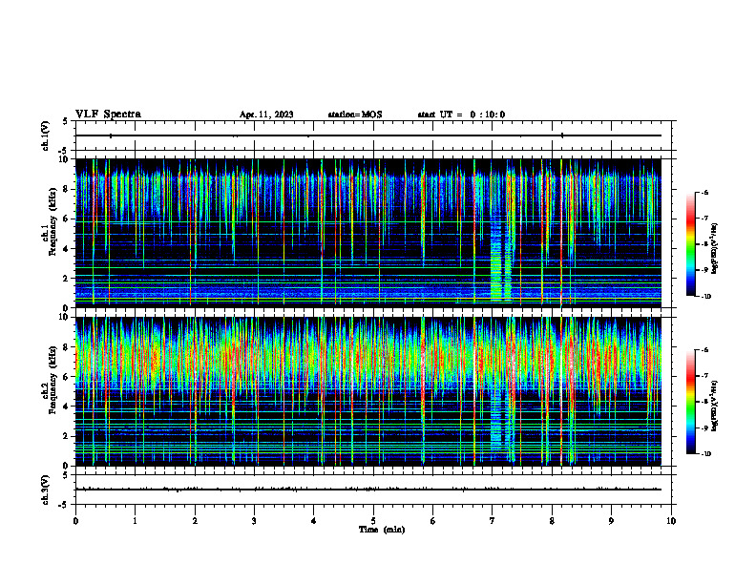Click the "ch.1(V)" waveform axis label

45,136
